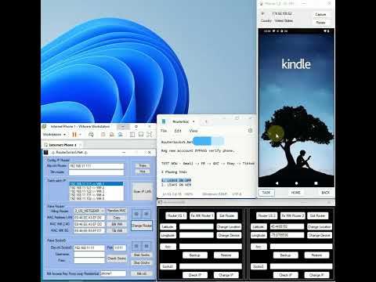Click the full screen icon in VMware toolbar
Viewport: 376px width, 282px height.
click(149, 135)
